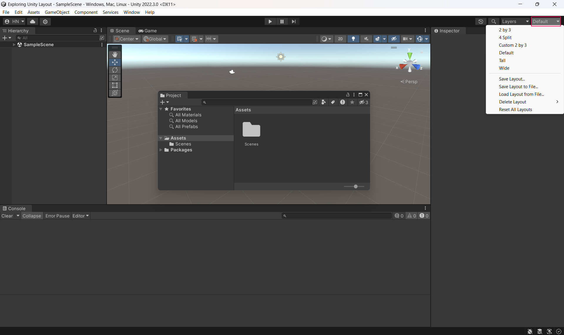Click the cloud services icon

coord(33,21)
